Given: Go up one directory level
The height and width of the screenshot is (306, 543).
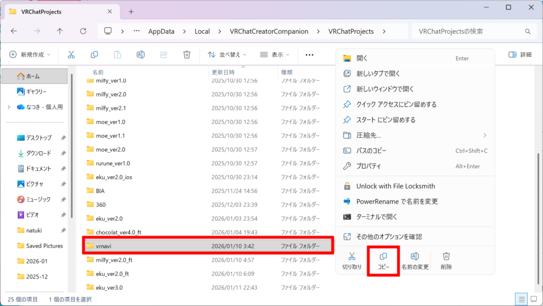Looking at the screenshot, I should click(x=59, y=31).
